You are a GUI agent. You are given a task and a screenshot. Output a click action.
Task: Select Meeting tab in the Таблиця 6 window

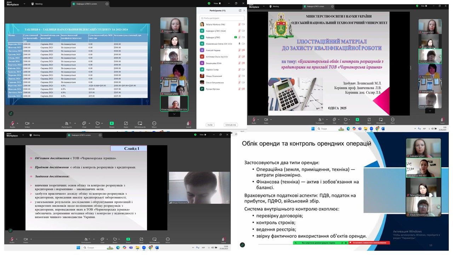[37, 4]
